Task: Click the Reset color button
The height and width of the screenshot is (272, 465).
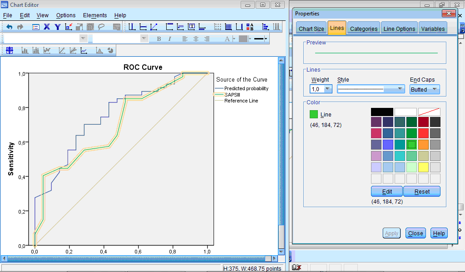Action: click(x=422, y=191)
